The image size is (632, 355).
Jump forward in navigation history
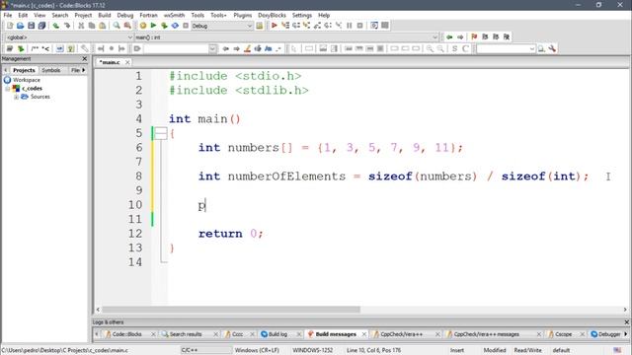pyautogui.click(x=460, y=37)
